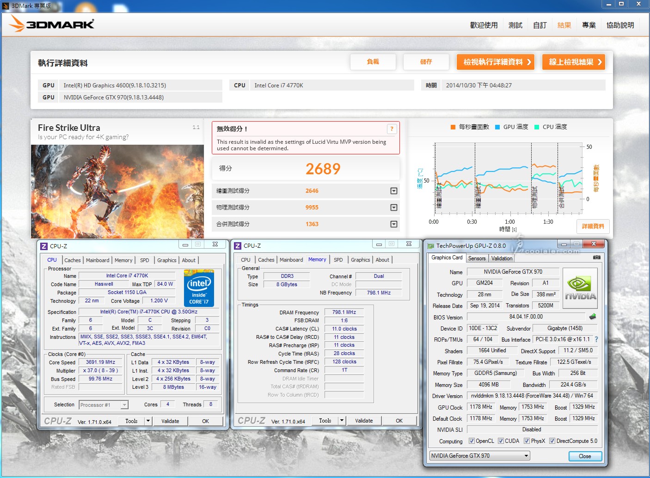The height and width of the screenshot is (478, 650).
Task: Click Validate in Memory CPU-Z window
Action: click(x=364, y=421)
